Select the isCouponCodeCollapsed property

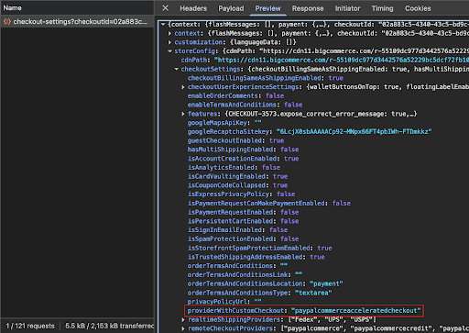237,185
